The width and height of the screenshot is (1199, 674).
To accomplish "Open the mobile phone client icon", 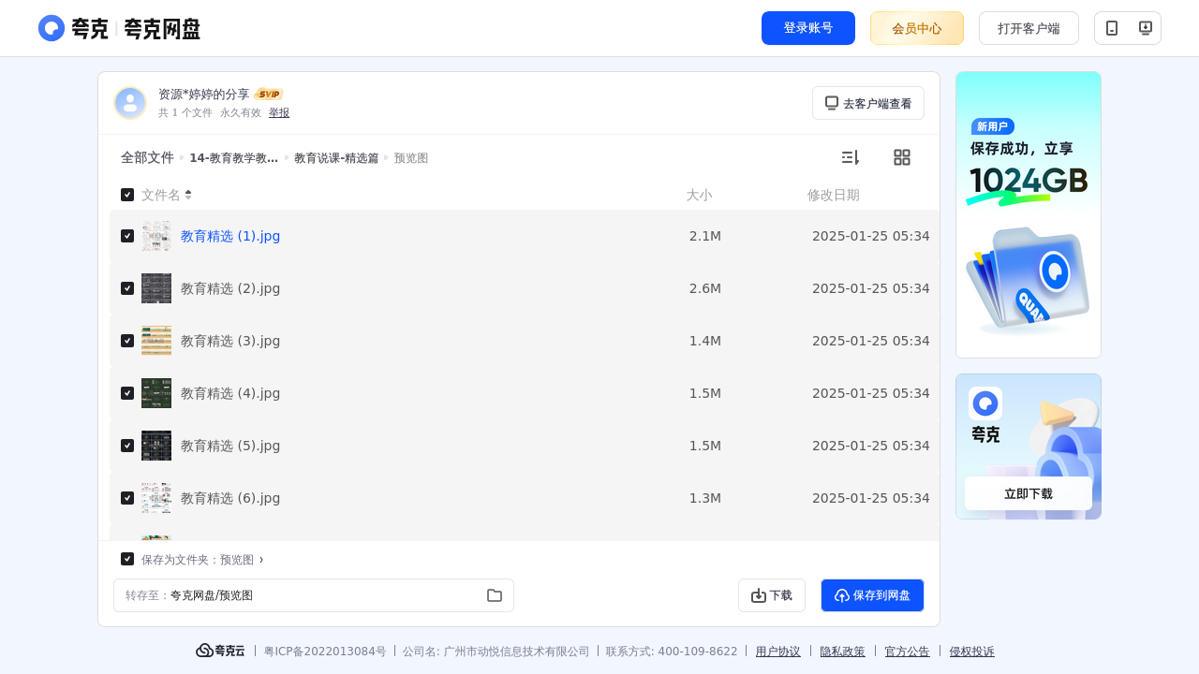I will 1112,28.
